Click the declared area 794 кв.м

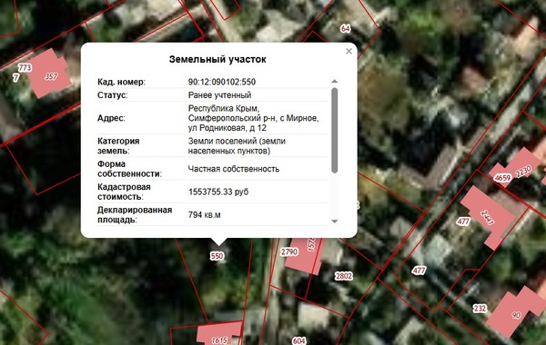click(205, 214)
